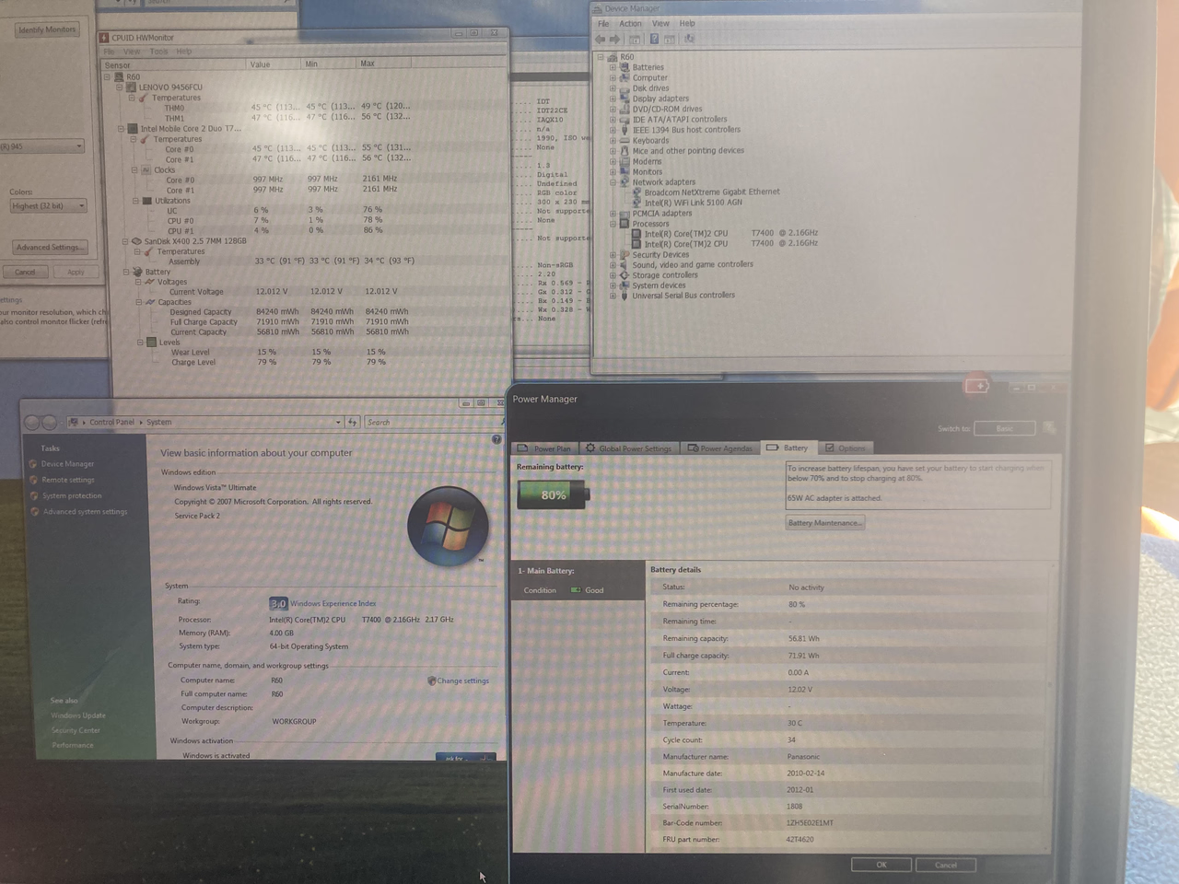
Task: Click the refresh icon beside the address bar
Action: [x=353, y=422]
